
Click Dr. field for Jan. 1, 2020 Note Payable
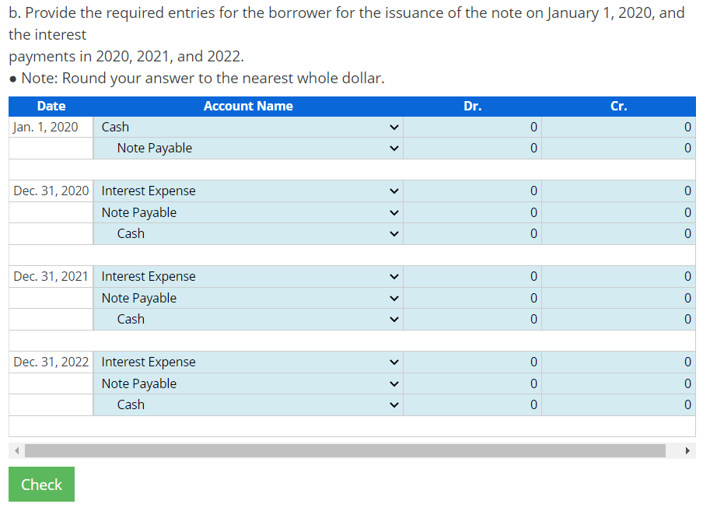[472, 149]
